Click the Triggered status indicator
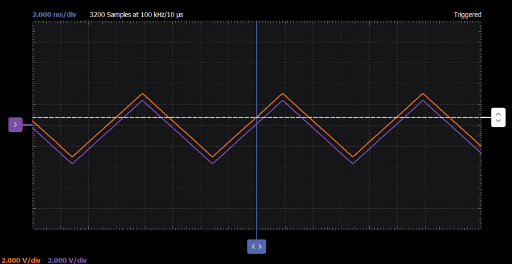This screenshot has height=264, width=512. (x=467, y=14)
